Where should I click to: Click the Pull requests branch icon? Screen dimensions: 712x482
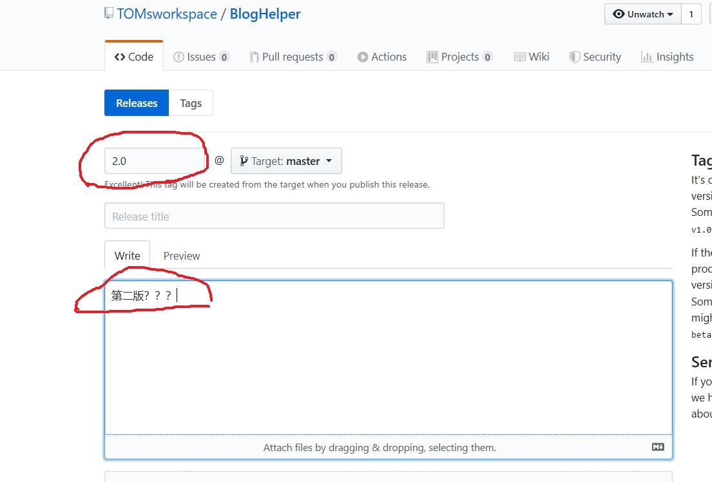coord(253,57)
